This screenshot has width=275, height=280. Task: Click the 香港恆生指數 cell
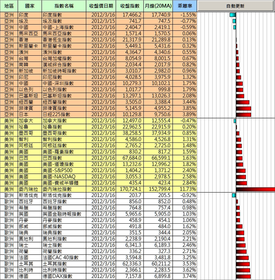64,40
